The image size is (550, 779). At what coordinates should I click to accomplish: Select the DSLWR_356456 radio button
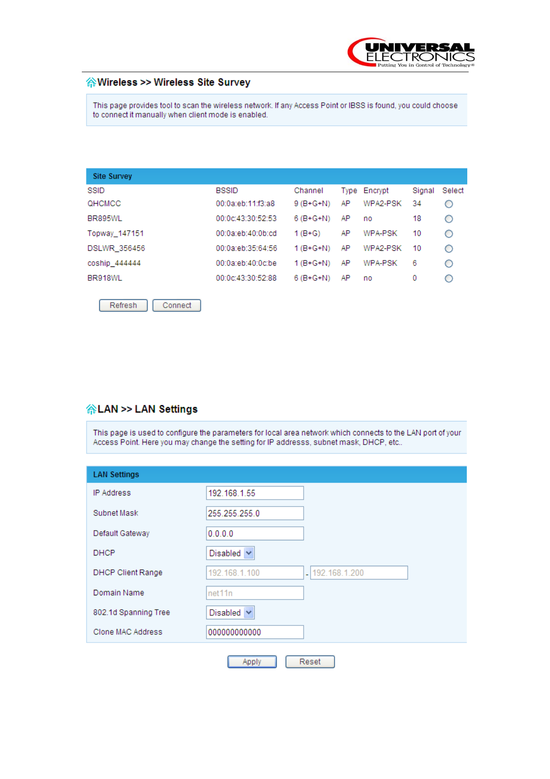[448, 248]
